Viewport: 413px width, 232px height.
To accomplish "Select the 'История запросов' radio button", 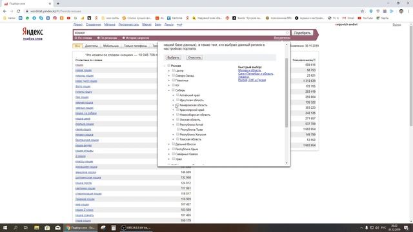I will coord(123,38).
